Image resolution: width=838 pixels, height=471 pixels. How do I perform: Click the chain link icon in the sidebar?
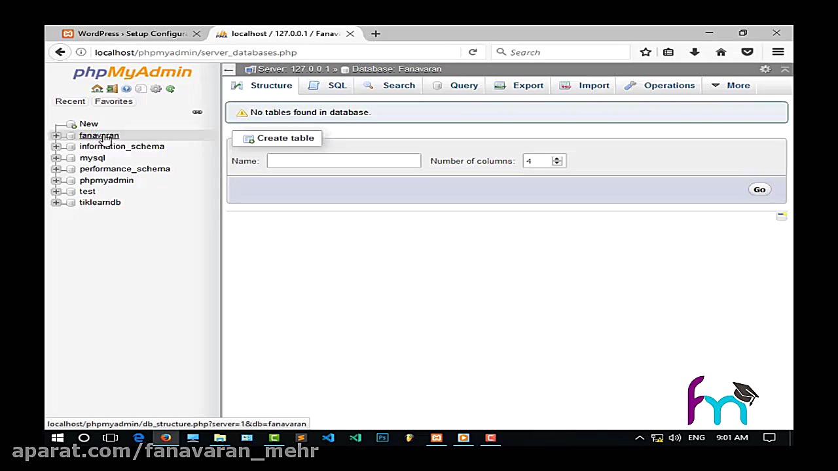click(x=197, y=112)
